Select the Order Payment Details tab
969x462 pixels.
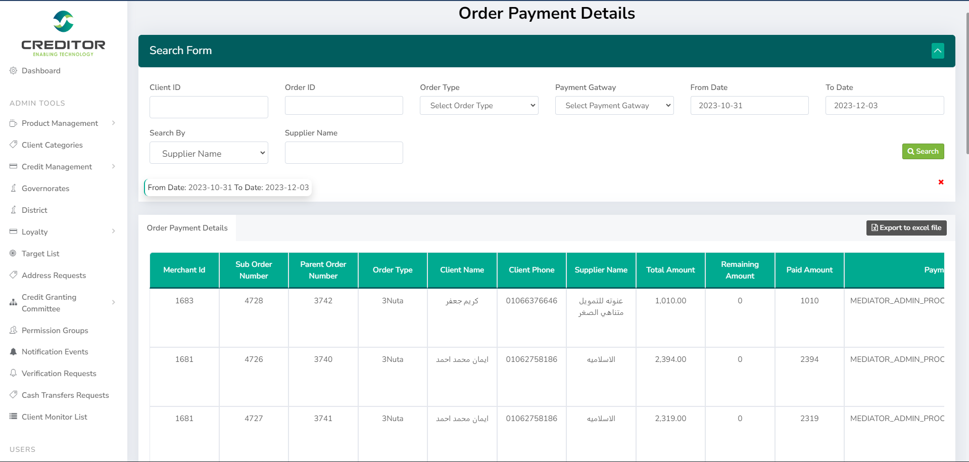tap(187, 228)
